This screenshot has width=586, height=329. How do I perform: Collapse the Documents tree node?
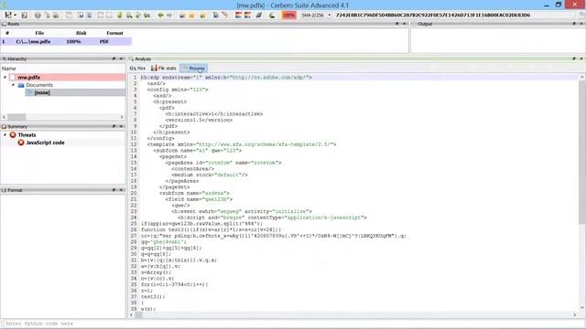coord(13,85)
